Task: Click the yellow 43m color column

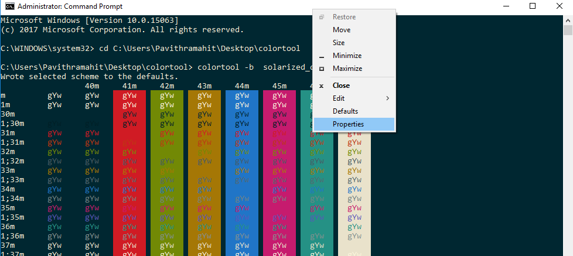Action: 204,176
